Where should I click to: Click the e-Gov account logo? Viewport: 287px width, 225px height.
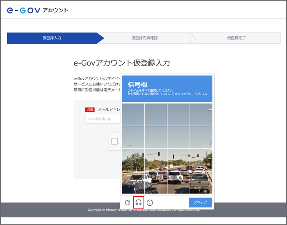[x=38, y=10]
